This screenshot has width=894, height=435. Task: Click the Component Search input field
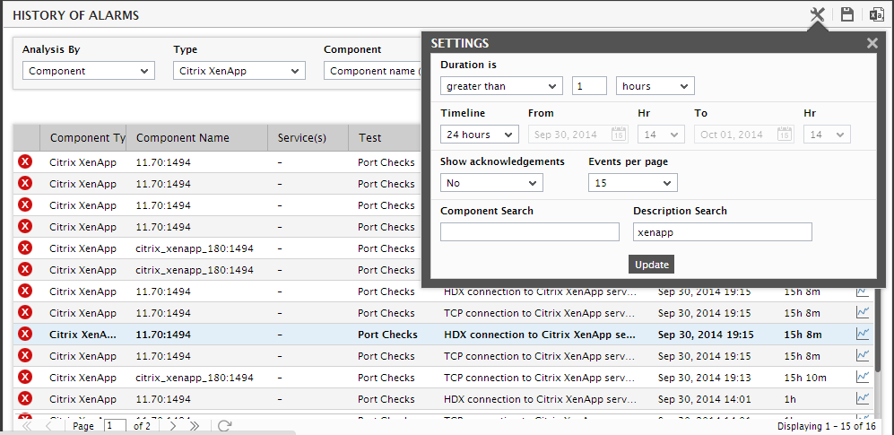pyautogui.click(x=530, y=232)
